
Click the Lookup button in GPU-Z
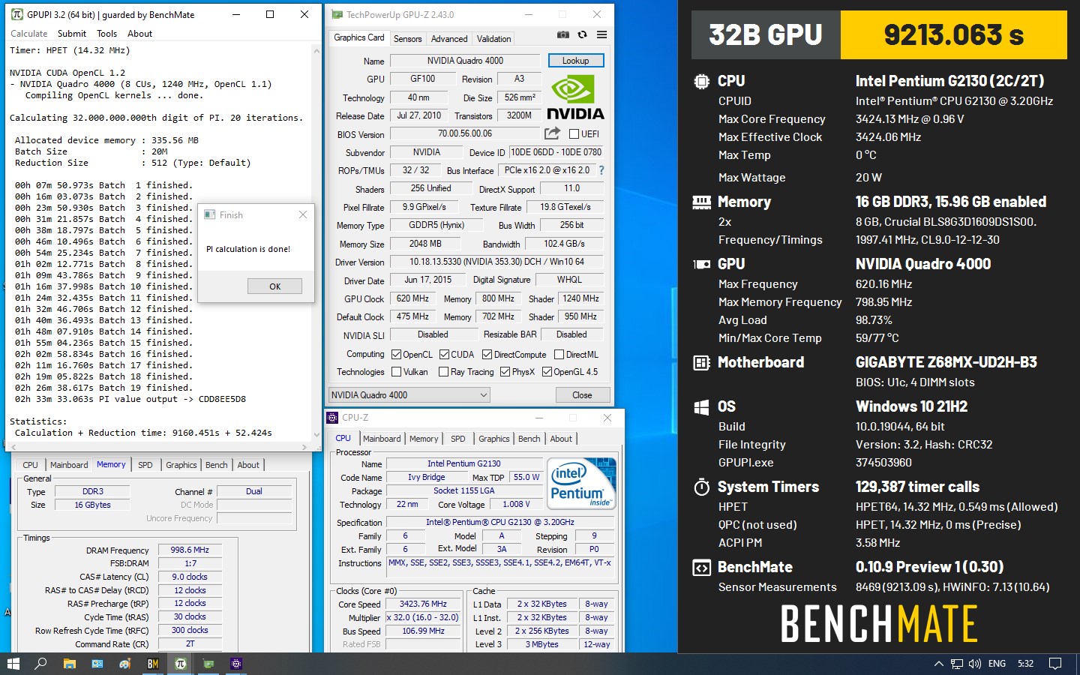575,61
